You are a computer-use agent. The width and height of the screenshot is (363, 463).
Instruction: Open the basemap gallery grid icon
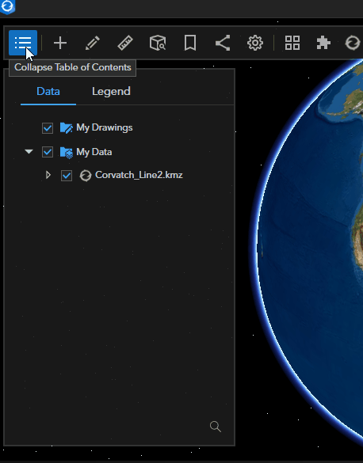coord(292,43)
